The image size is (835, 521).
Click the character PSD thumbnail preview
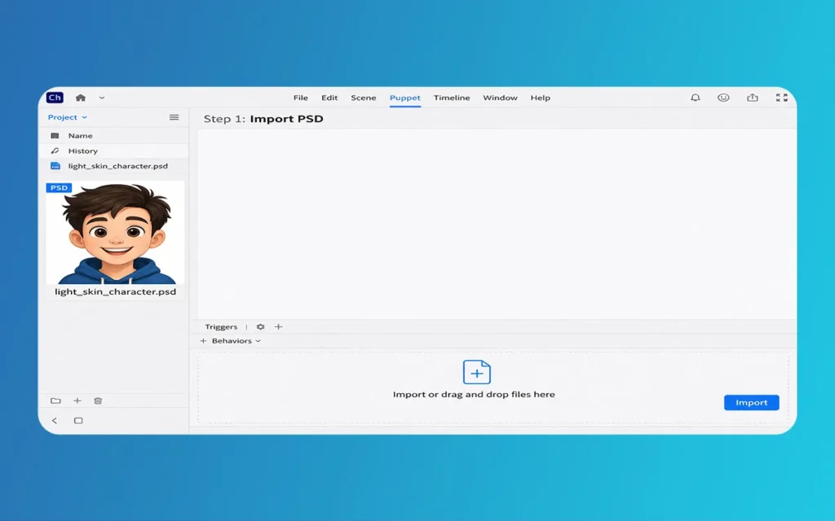click(115, 233)
